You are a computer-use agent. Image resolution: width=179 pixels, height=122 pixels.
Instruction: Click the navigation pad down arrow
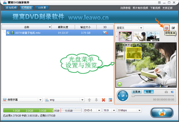pos(123,100)
